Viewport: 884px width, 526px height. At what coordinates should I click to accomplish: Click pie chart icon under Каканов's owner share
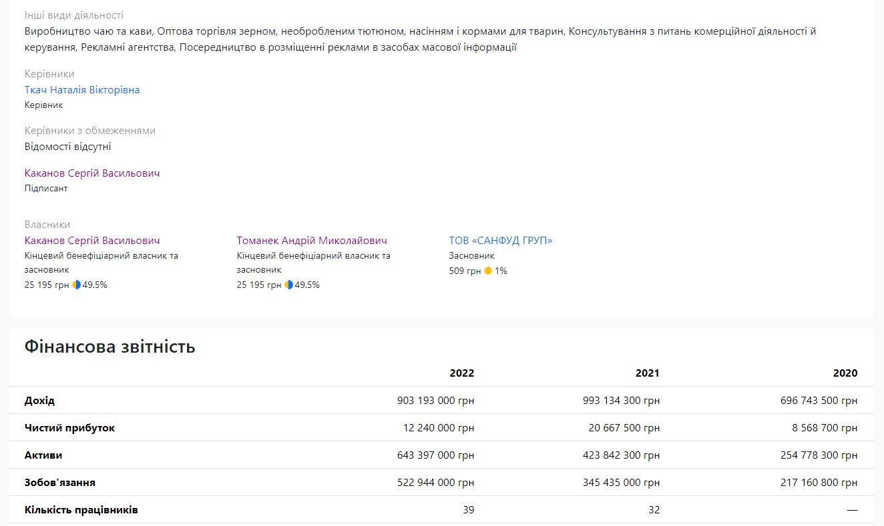(x=77, y=285)
